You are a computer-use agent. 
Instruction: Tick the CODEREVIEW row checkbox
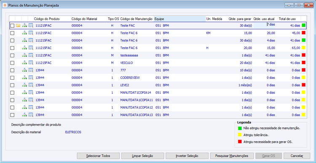click(12, 78)
